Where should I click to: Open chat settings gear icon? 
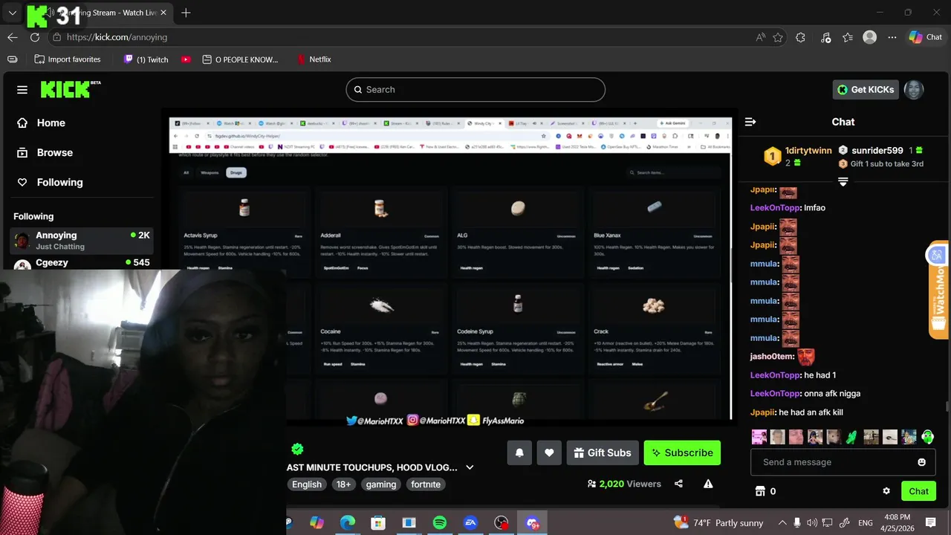coord(886,491)
